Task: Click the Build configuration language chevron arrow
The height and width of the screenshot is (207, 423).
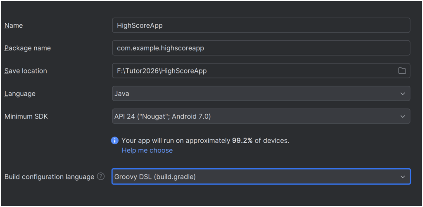Action: point(403,177)
